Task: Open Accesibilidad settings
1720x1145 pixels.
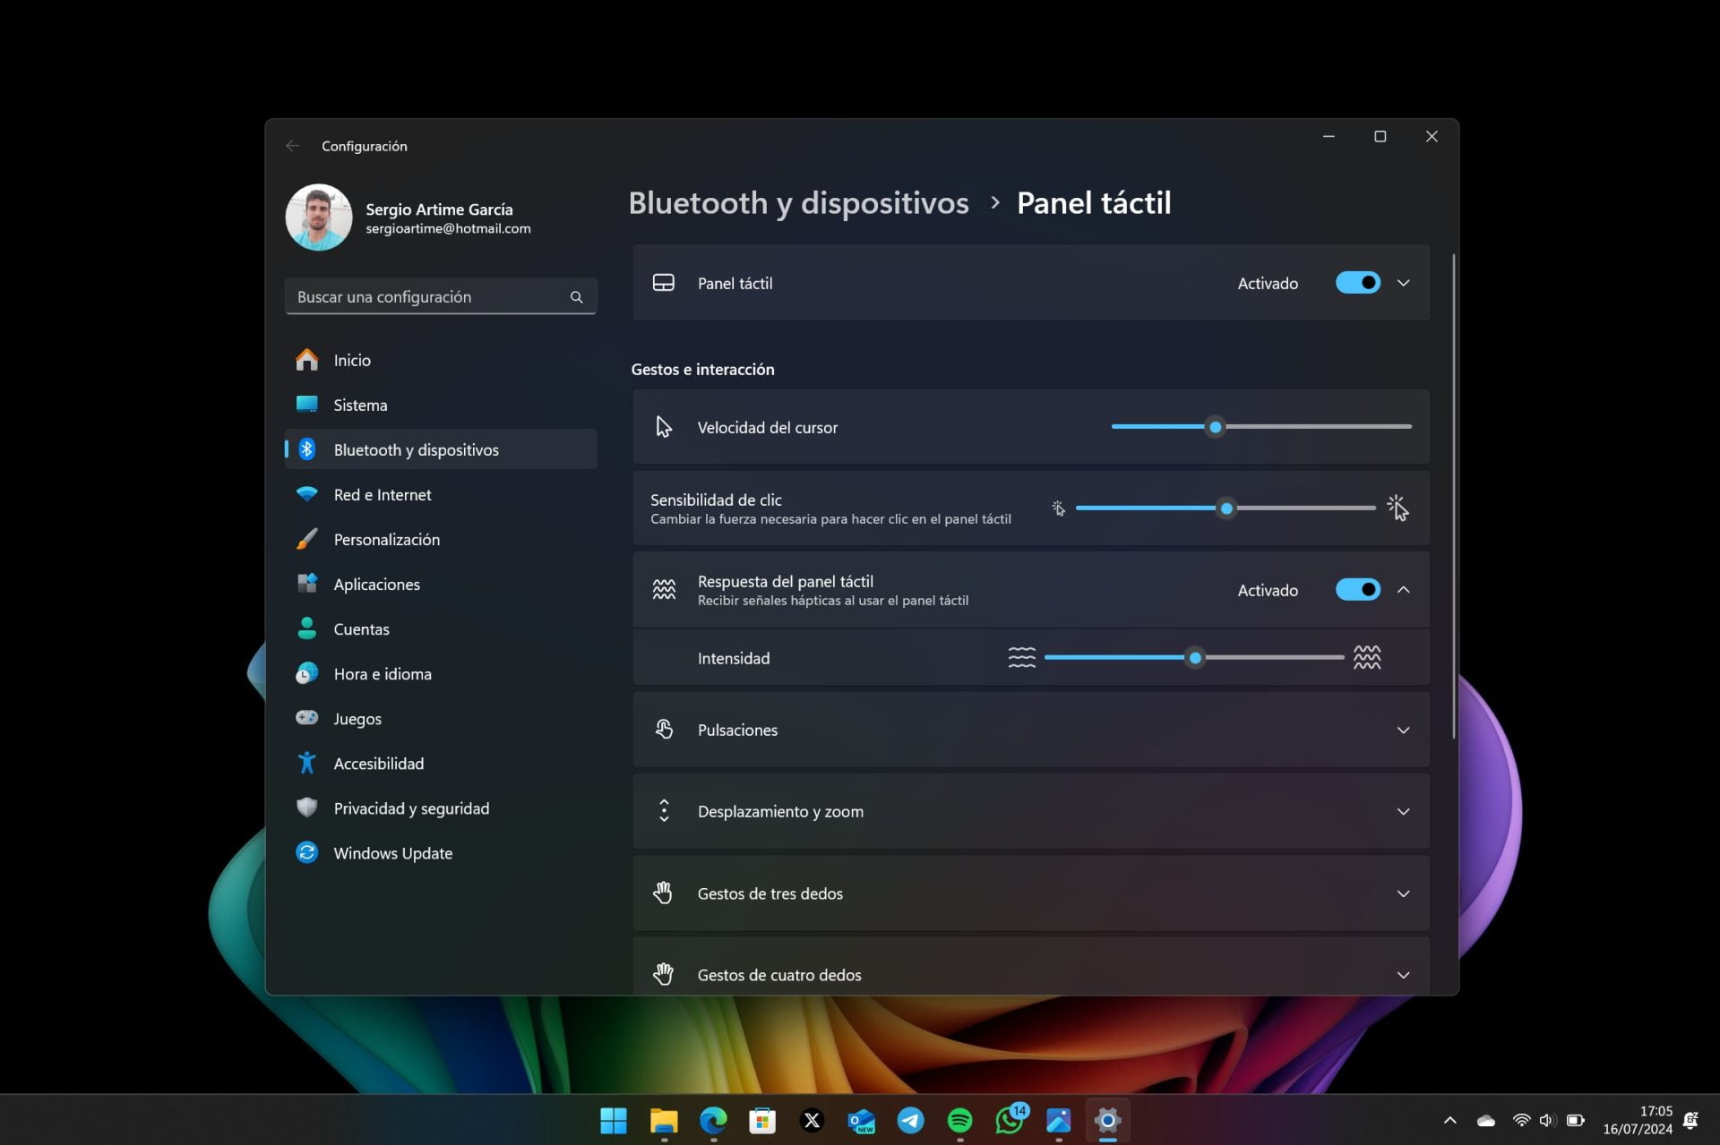Action: pyautogui.click(x=378, y=763)
